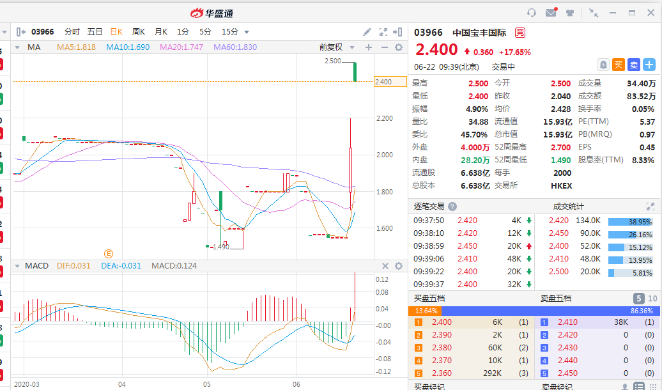Switch broker queue to list view
The image size is (662, 390).
pos(640,386)
